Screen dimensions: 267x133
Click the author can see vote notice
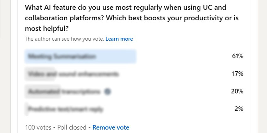64,39
